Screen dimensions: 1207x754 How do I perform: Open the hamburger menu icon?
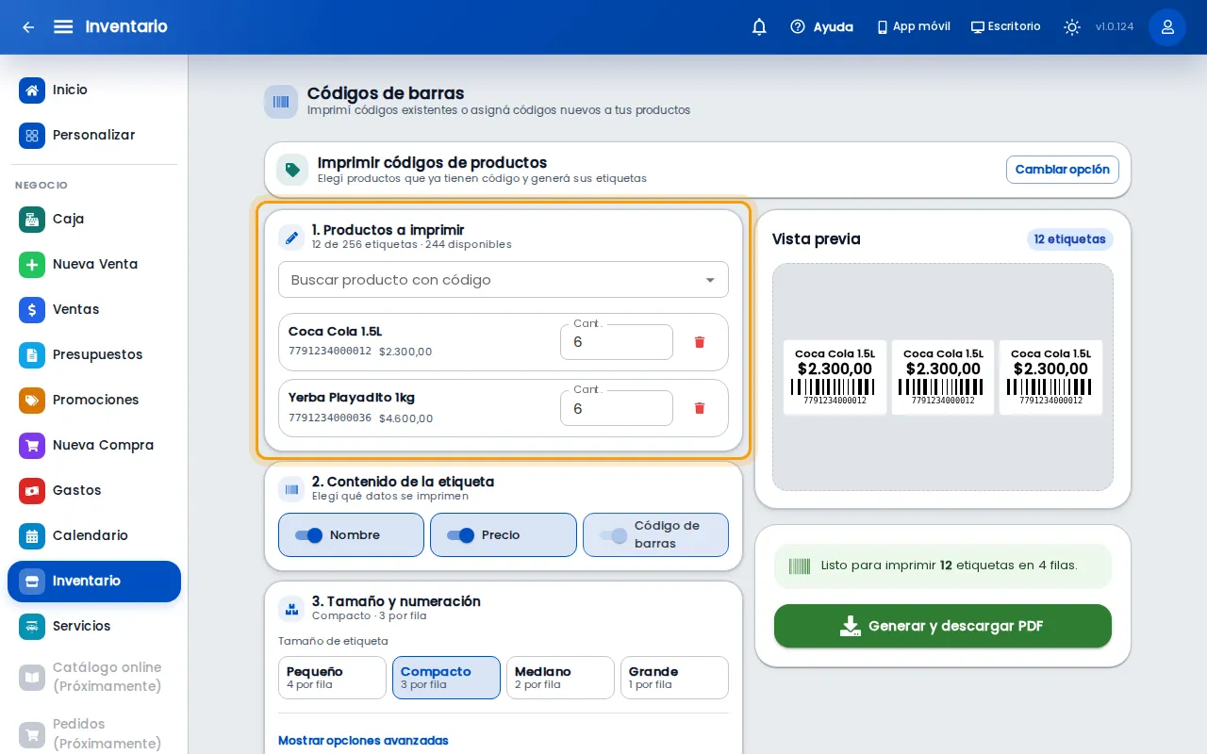63,26
